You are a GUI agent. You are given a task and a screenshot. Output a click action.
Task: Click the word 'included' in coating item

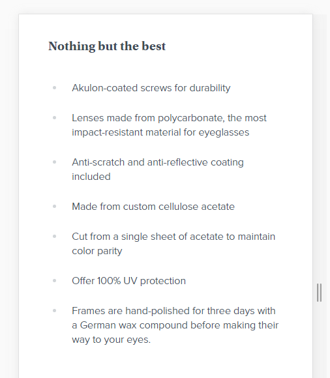[91, 177]
